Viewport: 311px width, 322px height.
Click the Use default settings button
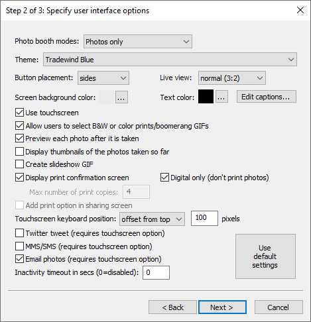(265, 256)
